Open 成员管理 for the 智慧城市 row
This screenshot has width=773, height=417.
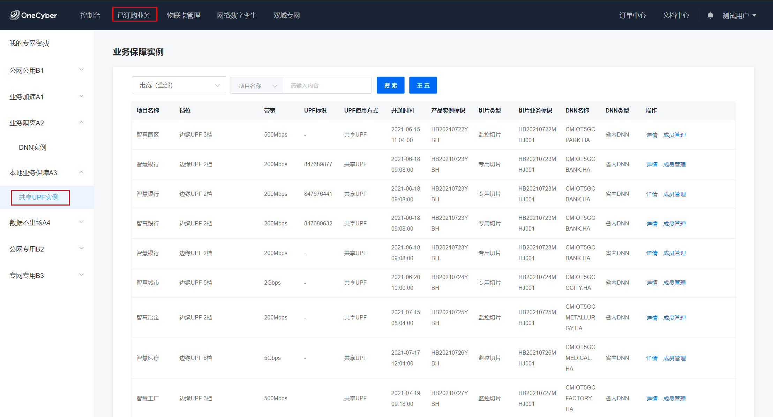(x=674, y=283)
